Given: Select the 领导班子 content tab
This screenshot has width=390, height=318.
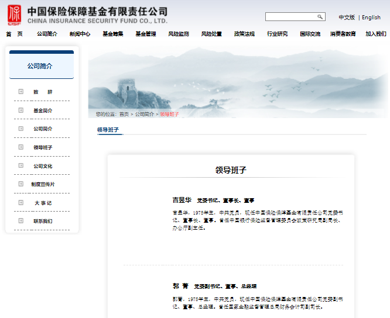Looking at the screenshot, I should pos(108,130).
